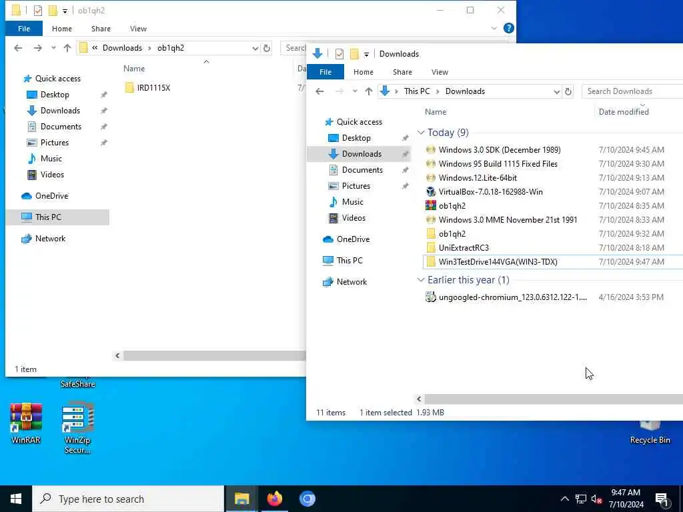The width and height of the screenshot is (683, 512).
Task: Go up one level in ob1qh2 window
Action: pos(67,48)
